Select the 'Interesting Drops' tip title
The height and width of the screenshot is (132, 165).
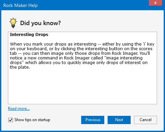[x=29, y=35]
